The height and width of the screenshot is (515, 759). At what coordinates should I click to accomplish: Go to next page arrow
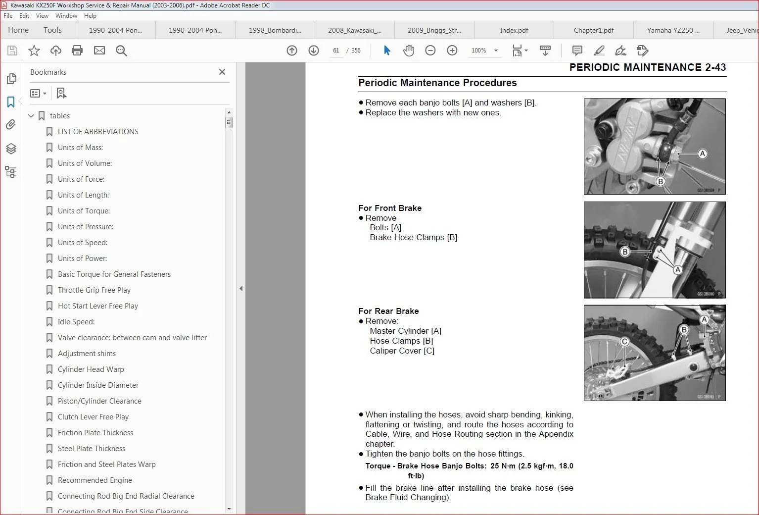point(314,51)
